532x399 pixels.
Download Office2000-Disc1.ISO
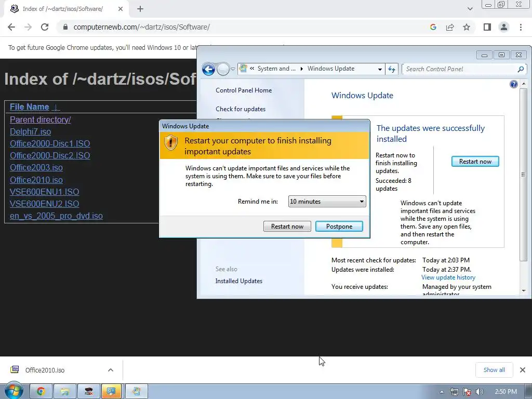[50, 143]
